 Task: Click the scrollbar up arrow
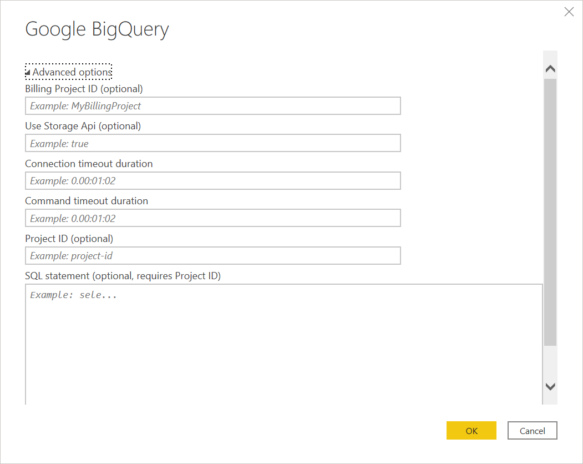click(550, 69)
